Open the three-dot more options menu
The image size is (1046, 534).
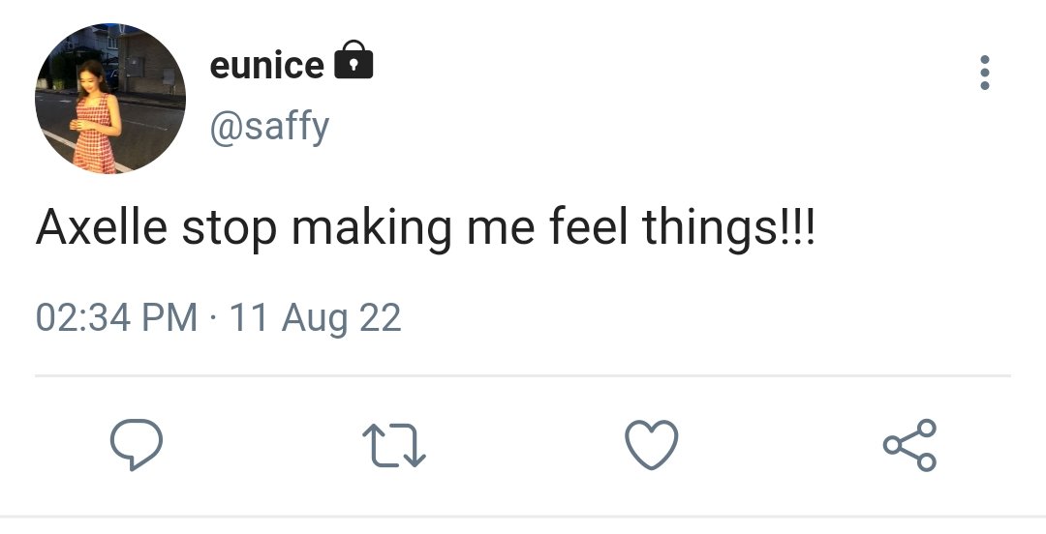(x=985, y=72)
